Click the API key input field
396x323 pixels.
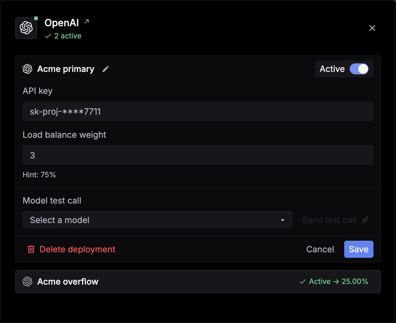pos(198,112)
